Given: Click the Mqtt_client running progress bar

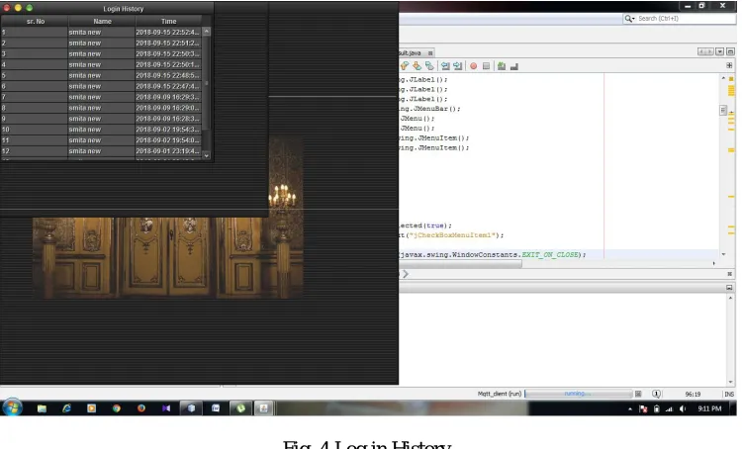Looking at the screenshot, I should click(579, 394).
